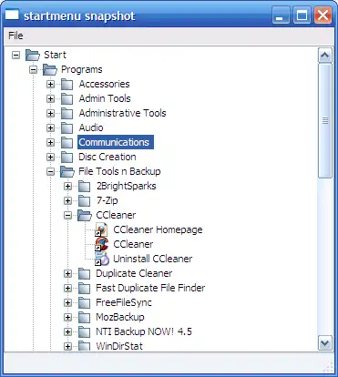338x377 pixels.
Task: Click the vertical scrollbar thumb
Action: coord(324,121)
